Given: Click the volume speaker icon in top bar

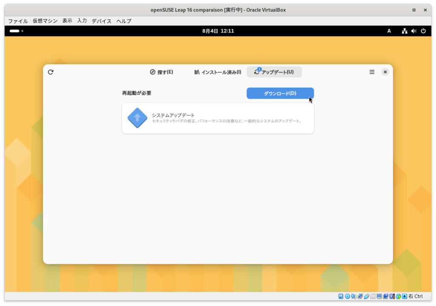Looking at the screenshot, I should [x=414, y=31].
